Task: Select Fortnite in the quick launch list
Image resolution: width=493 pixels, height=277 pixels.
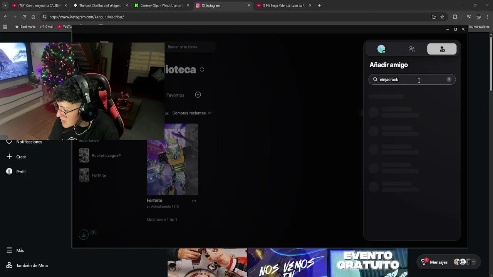Action: [93, 175]
